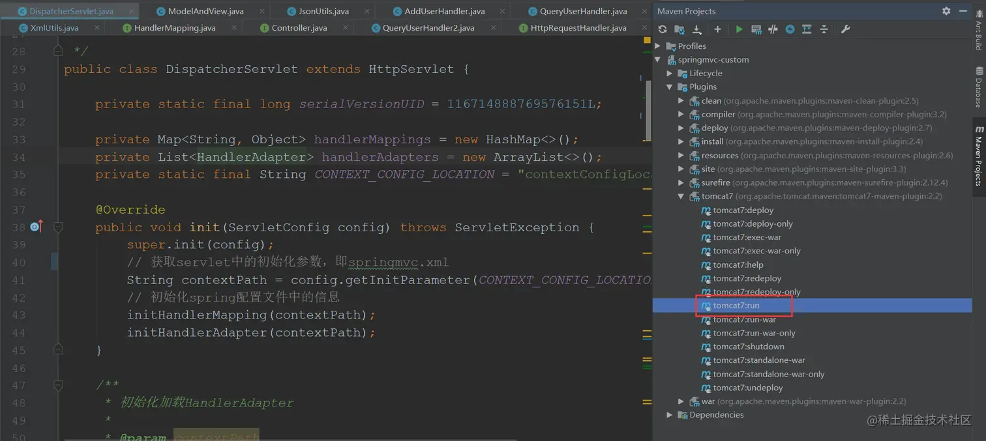Expand the Dependencies node
Screen dimensions: 986x441
click(x=670, y=416)
